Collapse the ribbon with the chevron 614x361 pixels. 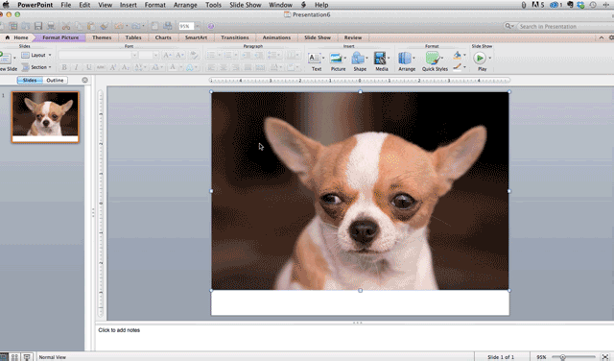(x=602, y=37)
